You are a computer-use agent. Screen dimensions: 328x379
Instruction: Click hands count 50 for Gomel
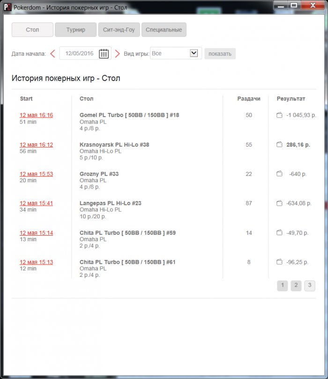(x=249, y=115)
